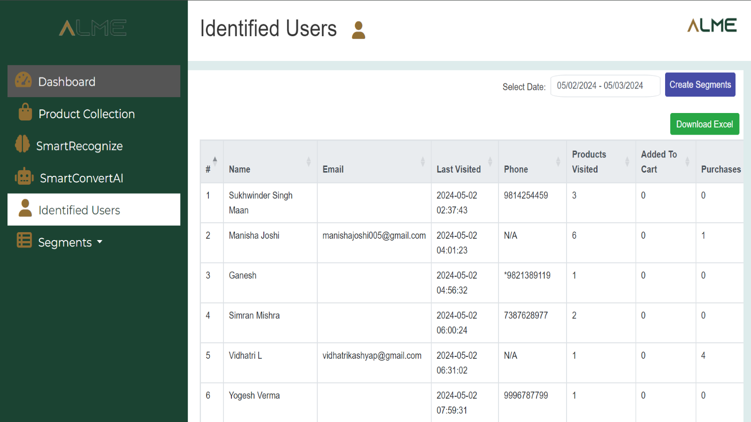Image resolution: width=751 pixels, height=422 pixels.
Task: Click the Create Segments button
Action: click(700, 85)
